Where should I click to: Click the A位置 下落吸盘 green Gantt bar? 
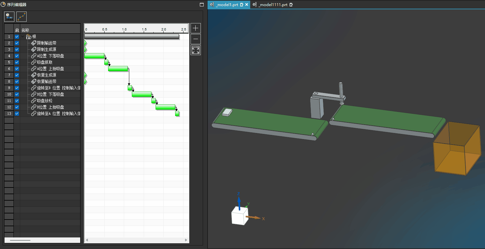pyautogui.click(x=94, y=56)
